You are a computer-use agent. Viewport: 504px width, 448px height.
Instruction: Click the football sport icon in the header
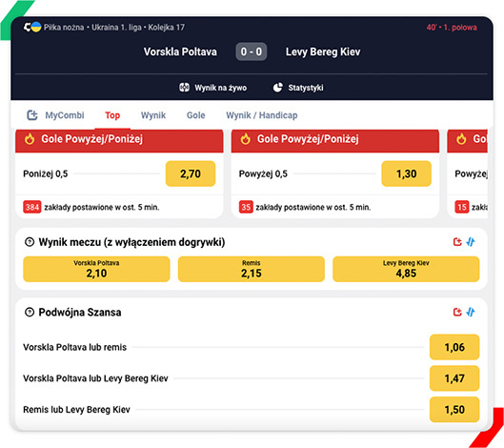[28, 27]
